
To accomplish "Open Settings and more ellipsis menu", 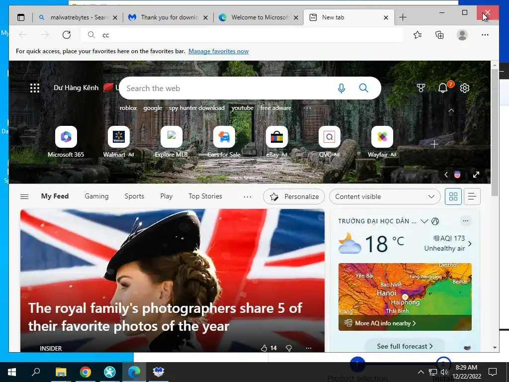I will coord(485,35).
